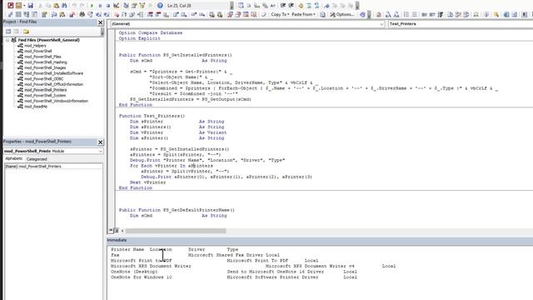Click the Reset stop icon
The image size is (533, 300).
click(x=108, y=6)
